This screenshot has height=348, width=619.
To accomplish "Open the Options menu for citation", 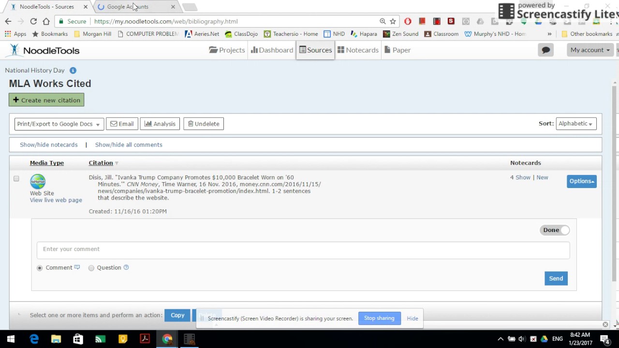I will click(582, 181).
